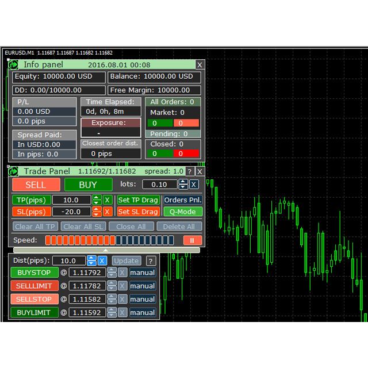This screenshot has width=368, height=368.
Task: Place a SELLLIMIT order
Action: coord(34,286)
